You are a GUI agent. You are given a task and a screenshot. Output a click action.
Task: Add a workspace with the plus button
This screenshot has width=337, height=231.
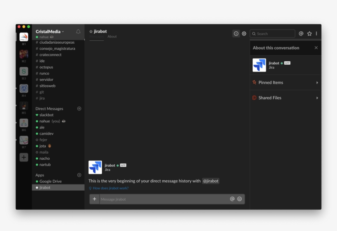tap(24, 157)
